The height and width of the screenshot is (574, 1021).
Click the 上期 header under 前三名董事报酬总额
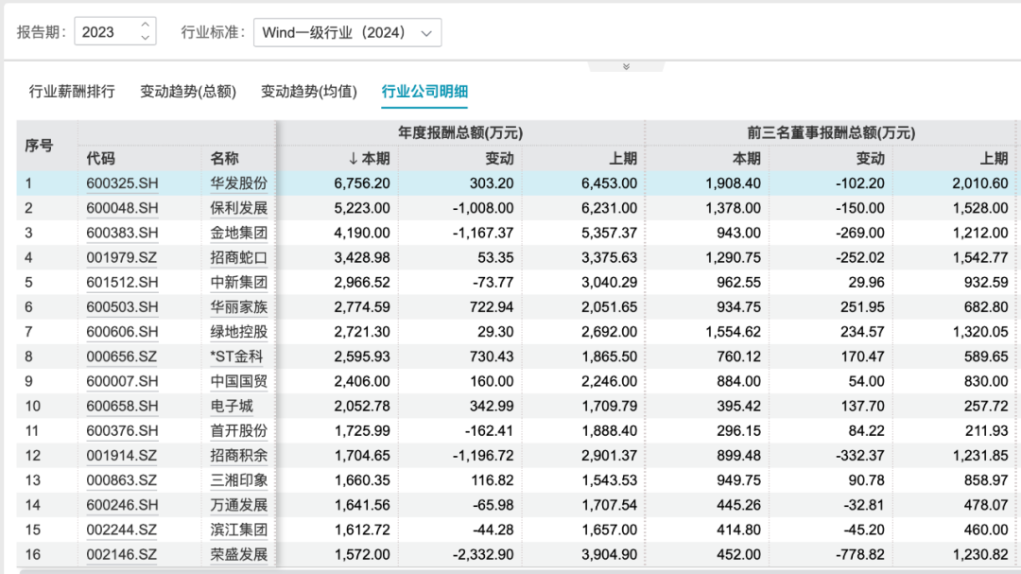[x=993, y=159]
